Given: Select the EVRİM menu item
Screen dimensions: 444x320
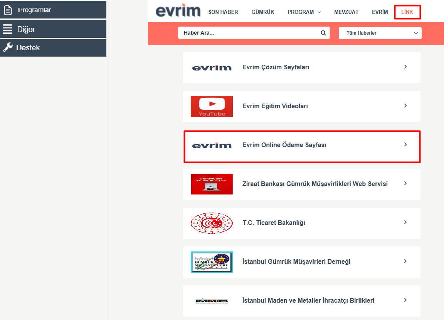Looking at the screenshot, I should (x=380, y=12).
